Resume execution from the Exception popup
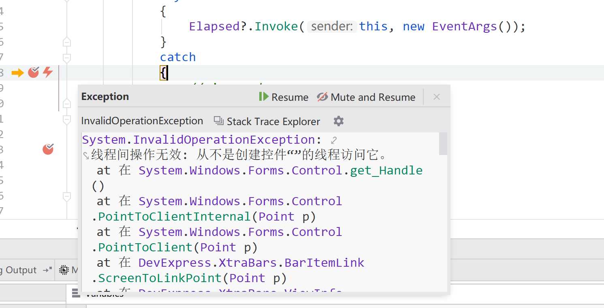Image resolution: width=604 pixels, height=308 pixels. pyautogui.click(x=284, y=97)
